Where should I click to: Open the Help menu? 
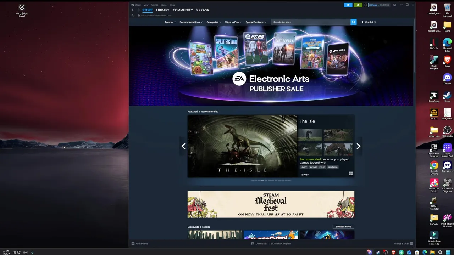[x=172, y=5]
